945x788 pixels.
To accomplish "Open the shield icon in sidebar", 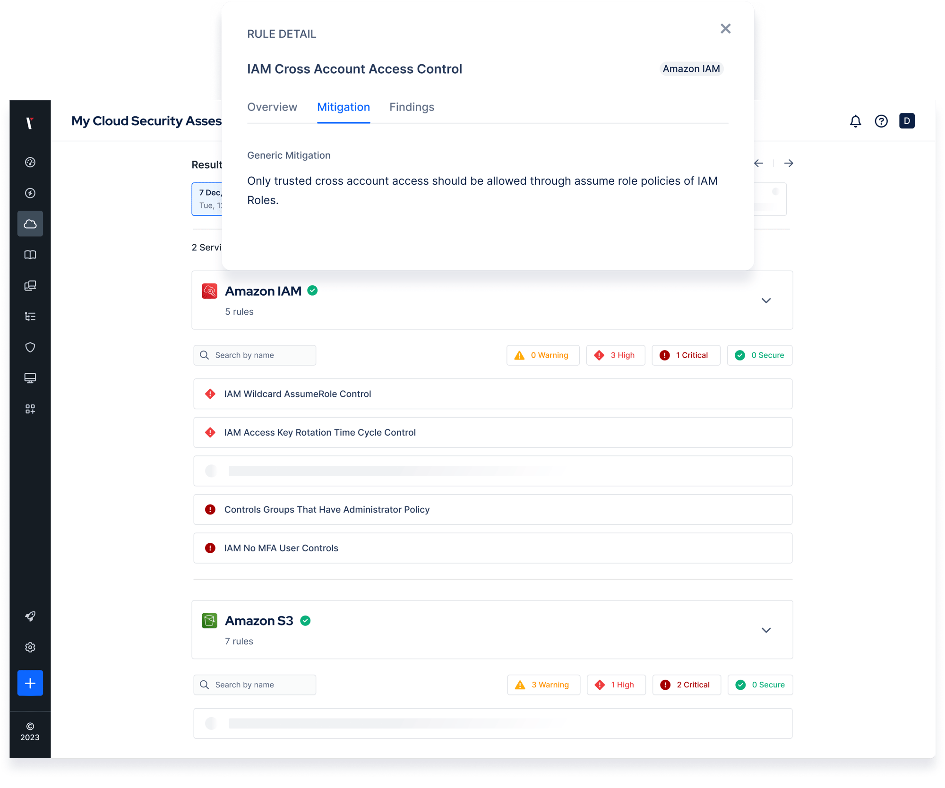I will pyautogui.click(x=30, y=347).
